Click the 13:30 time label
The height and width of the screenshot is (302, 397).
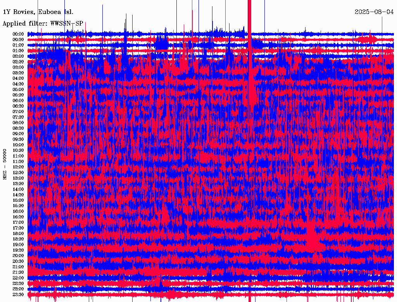pos(18,184)
